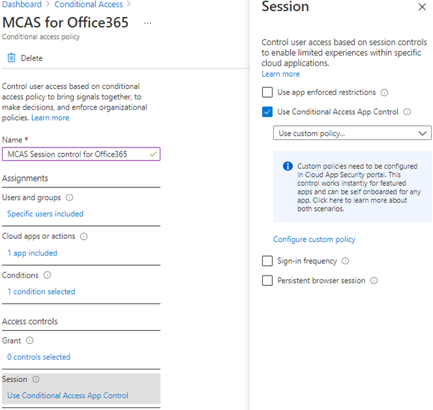Tick the Sign-in frequency checkbox
Viewport: 433px width, 410px height.
point(267,261)
